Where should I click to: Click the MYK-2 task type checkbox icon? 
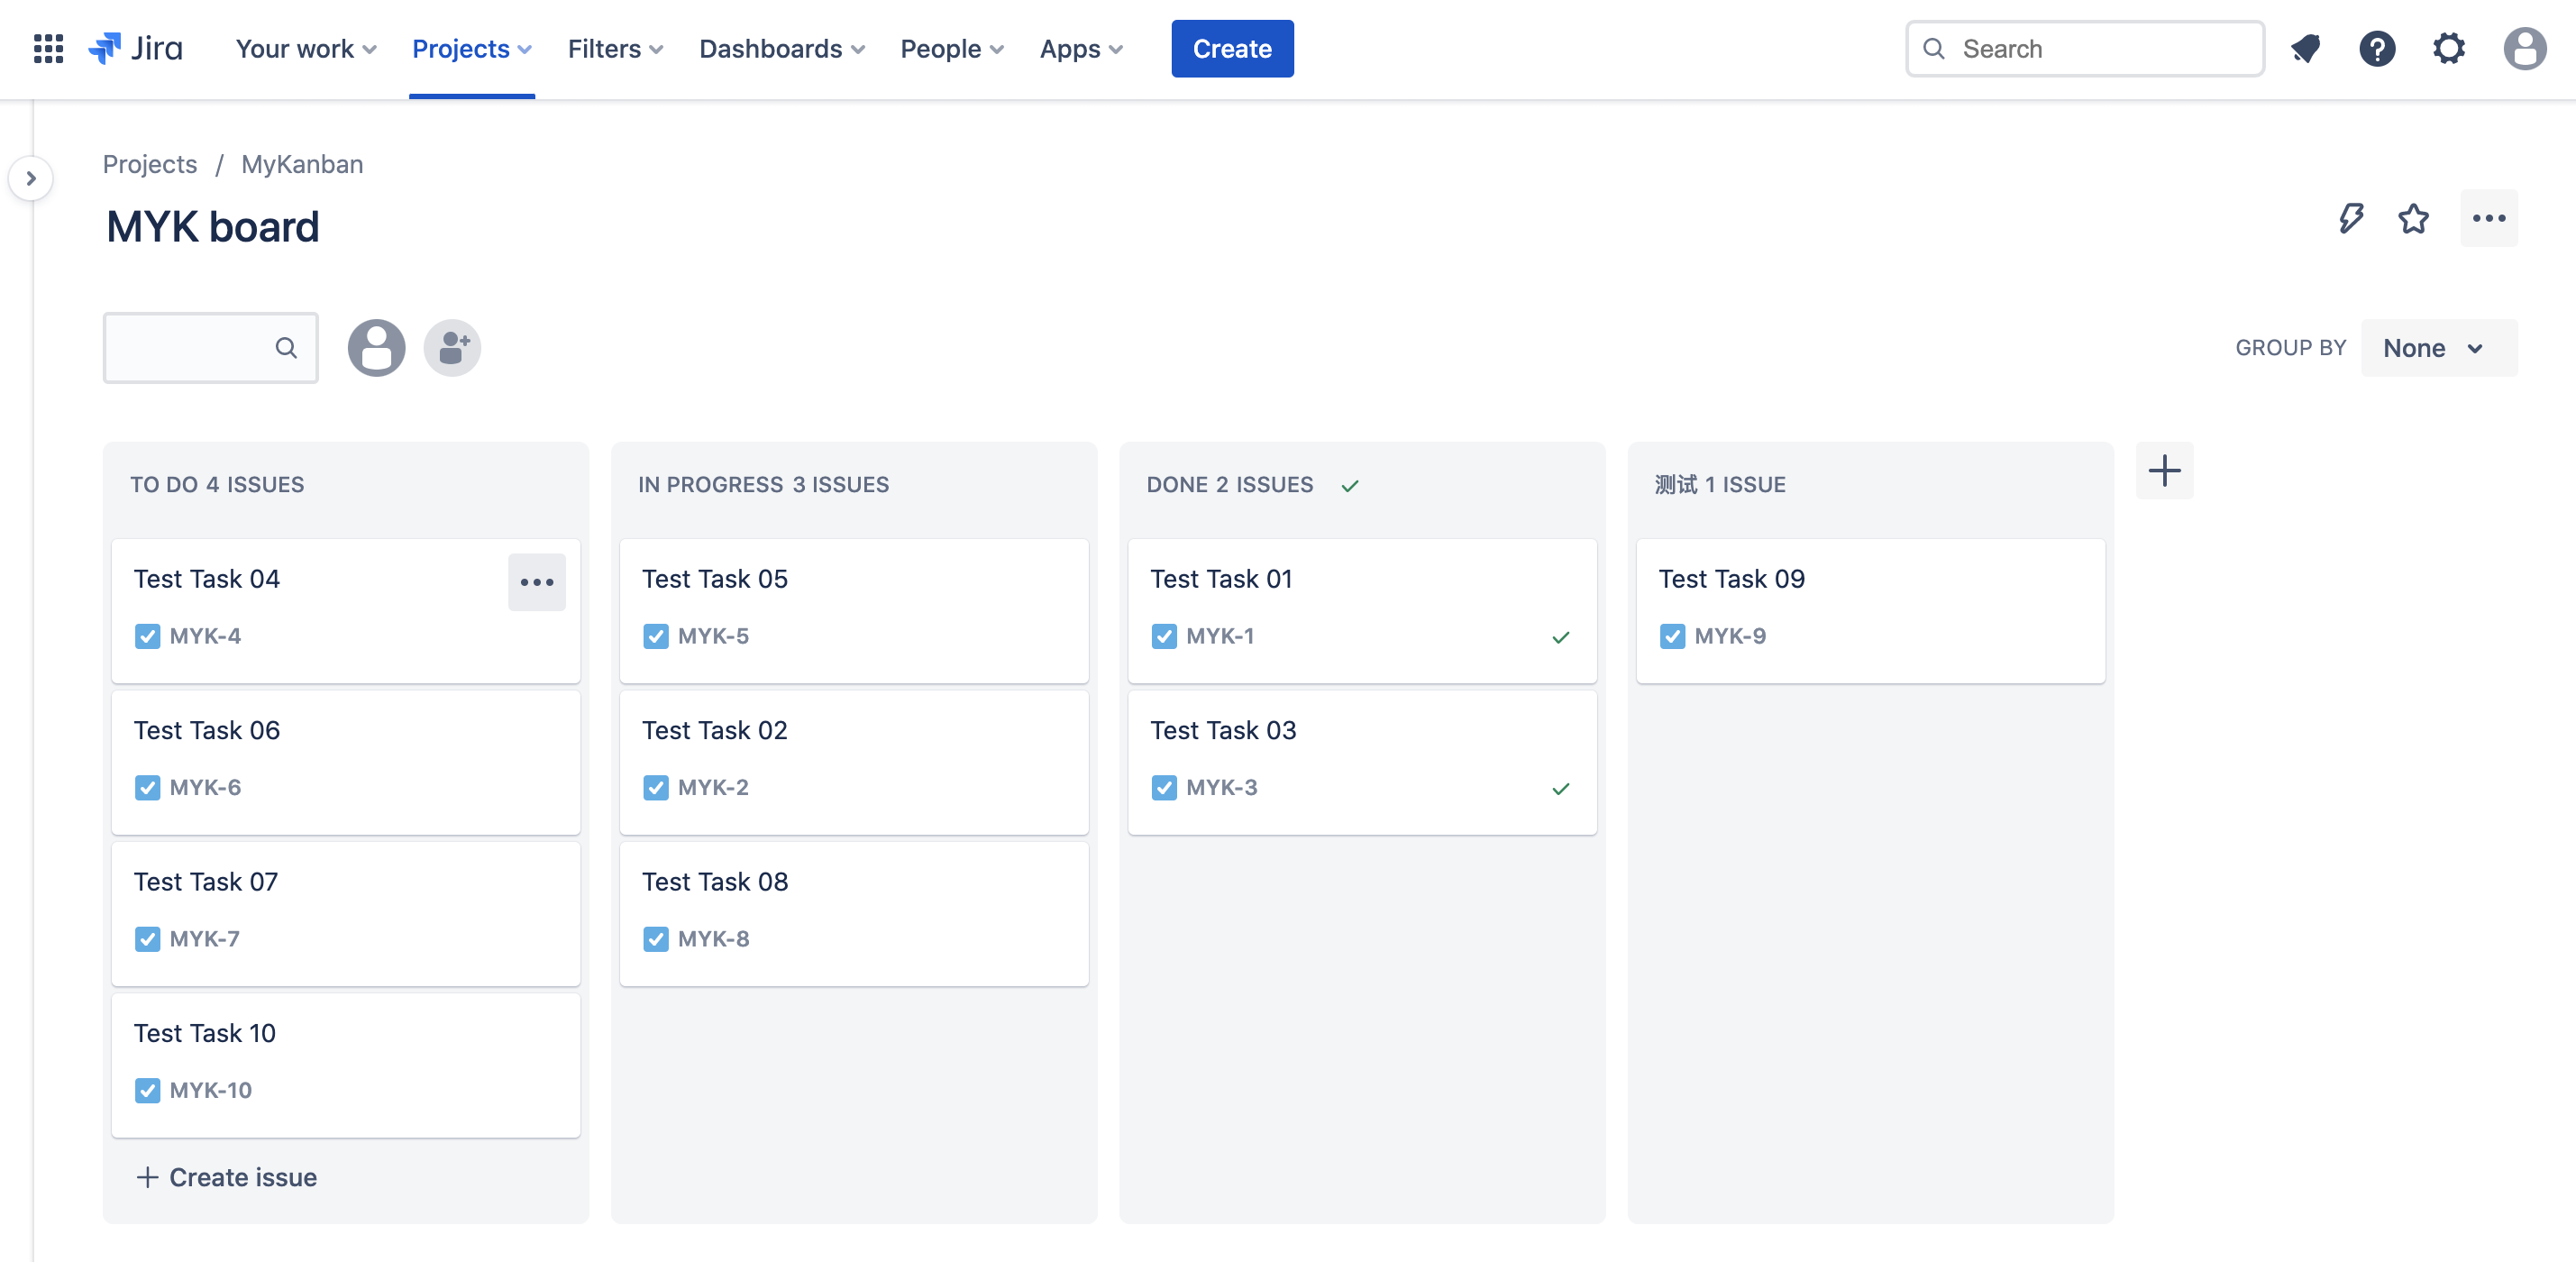pyautogui.click(x=656, y=787)
